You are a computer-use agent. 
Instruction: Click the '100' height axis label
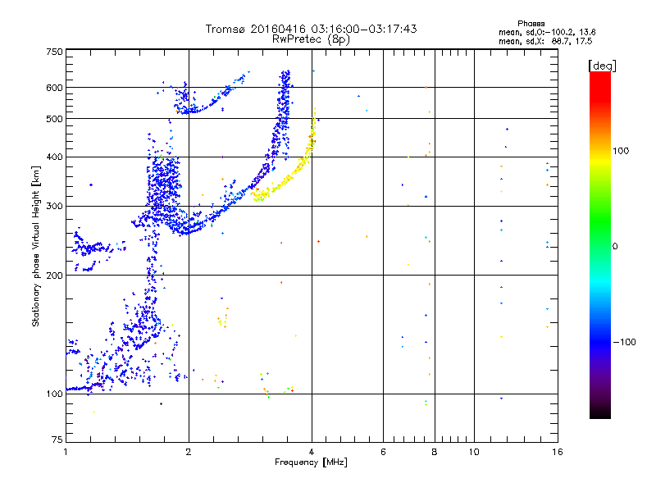pos(55,394)
